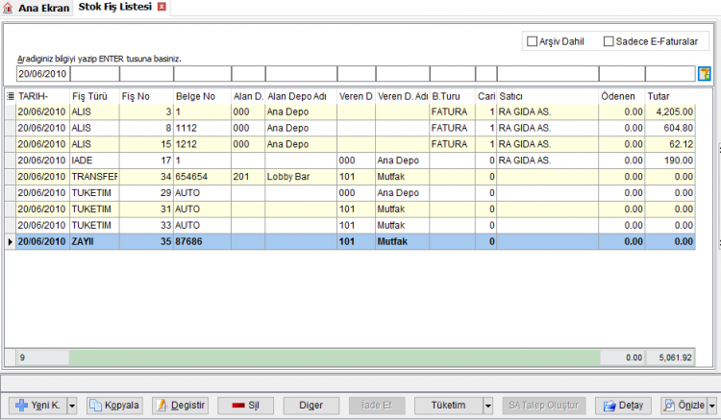Image resolution: width=721 pixels, height=420 pixels.
Task: Click the Veren D. Adı column header
Action: [403, 96]
